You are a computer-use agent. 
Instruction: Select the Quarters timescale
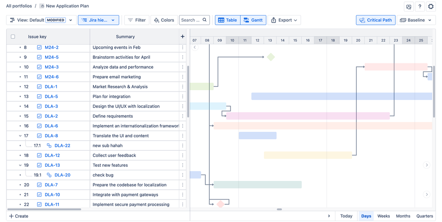pyautogui.click(x=424, y=216)
